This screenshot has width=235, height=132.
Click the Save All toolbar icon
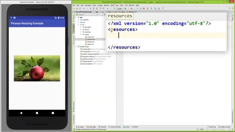77,8
